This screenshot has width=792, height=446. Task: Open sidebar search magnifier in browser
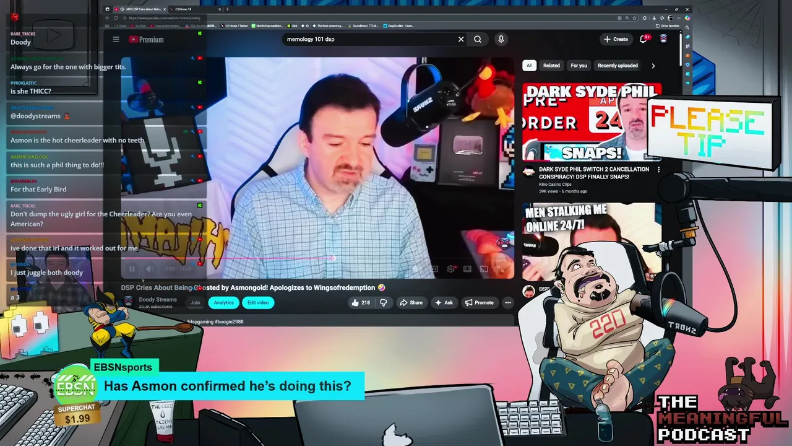[x=687, y=27]
